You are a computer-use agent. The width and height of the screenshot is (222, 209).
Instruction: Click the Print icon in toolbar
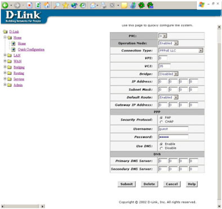103,6
